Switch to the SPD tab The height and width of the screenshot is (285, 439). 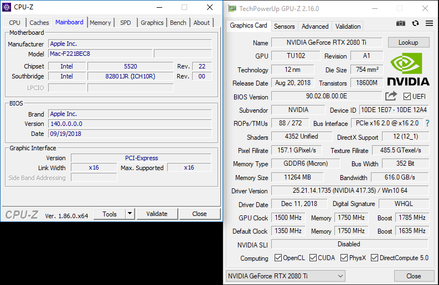(126, 23)
